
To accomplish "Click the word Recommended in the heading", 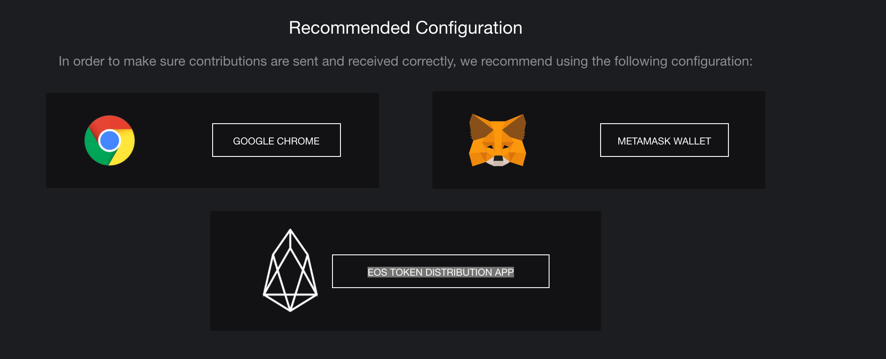I will (x=350, y=27).
